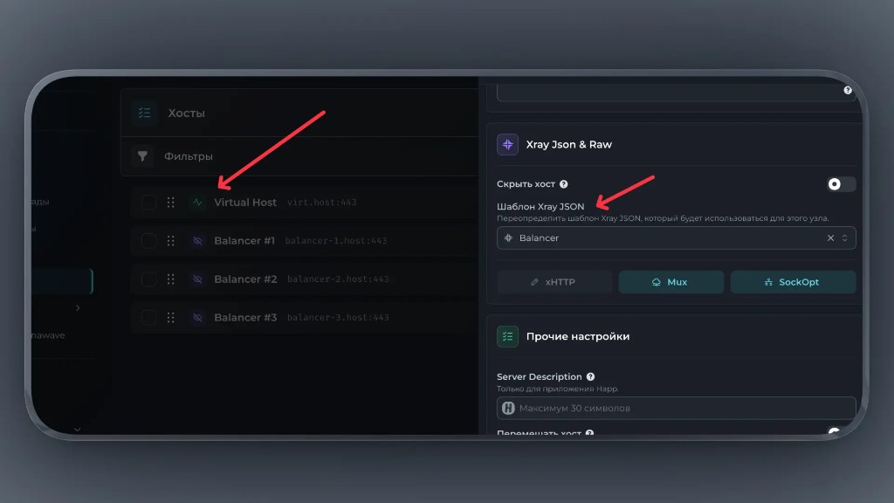Image resolution: width=894 pixels, height=503 pixels.
Task: Open the Xray JSON template dropdown chevrons
Action: coord(844,238)
